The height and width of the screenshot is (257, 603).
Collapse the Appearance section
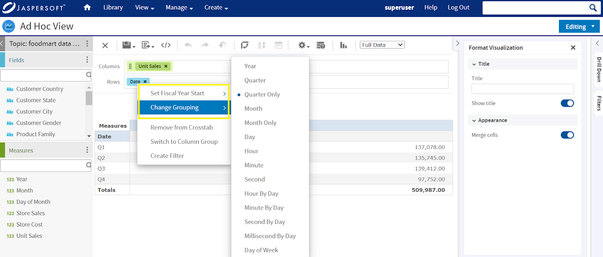(x=474, y=121)
